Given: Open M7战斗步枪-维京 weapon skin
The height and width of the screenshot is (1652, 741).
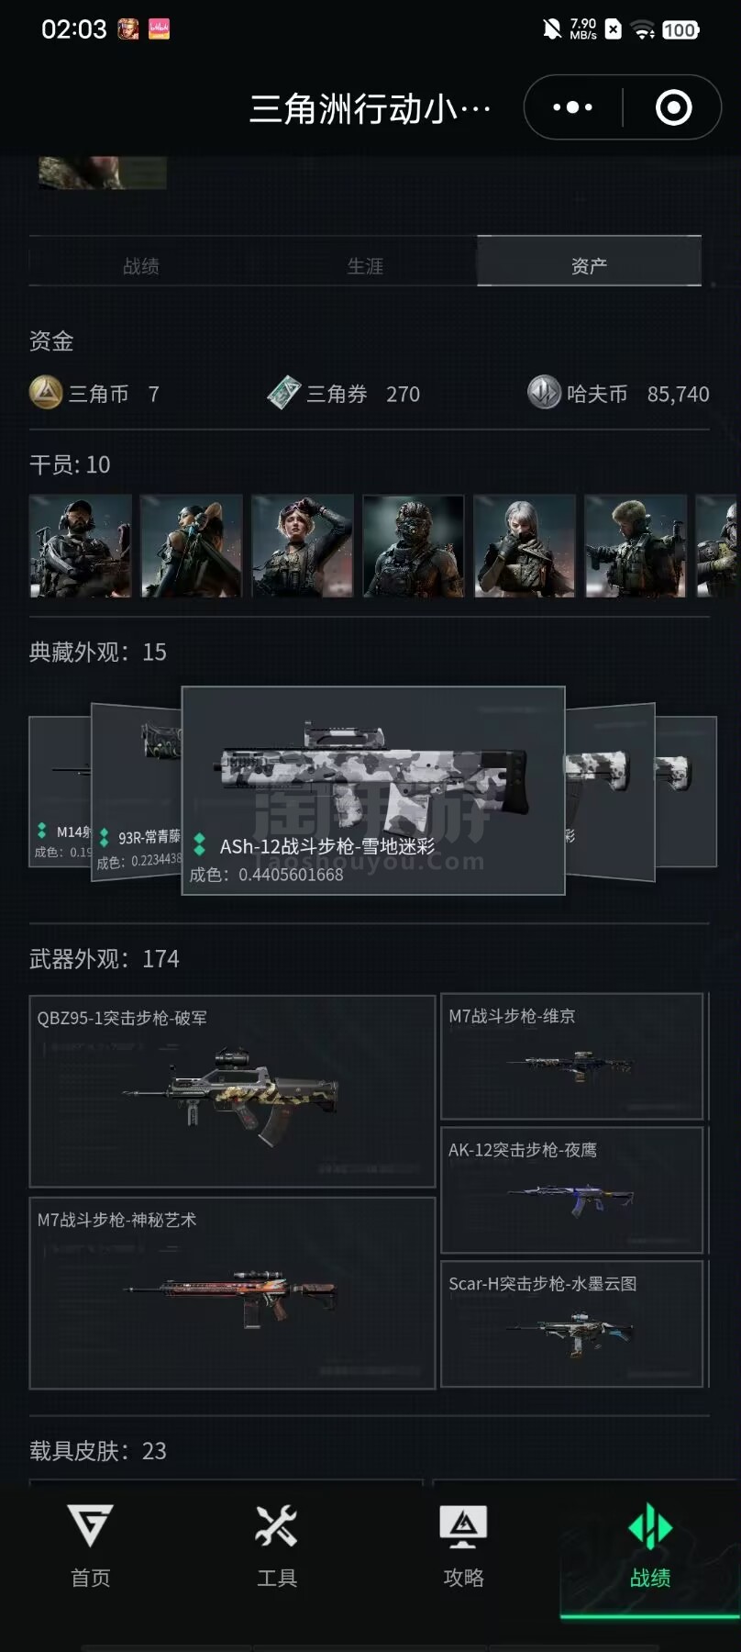Looking at the screenshot, I should tap(572, 1056).
